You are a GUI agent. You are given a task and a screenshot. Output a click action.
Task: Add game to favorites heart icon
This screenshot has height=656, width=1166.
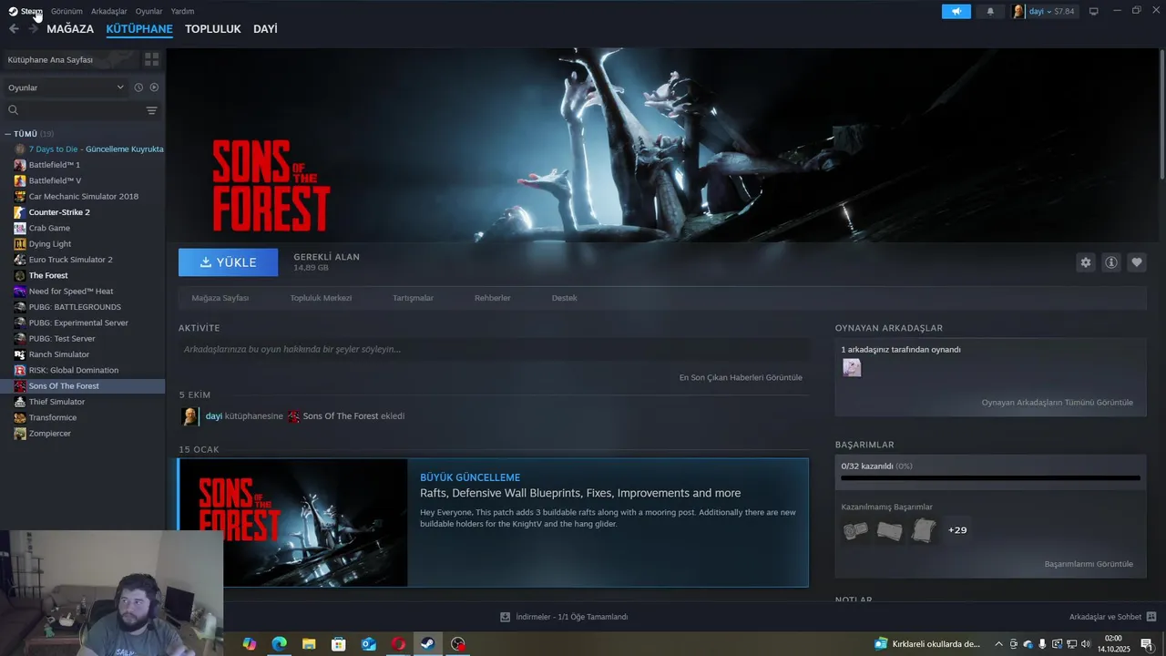pos(1137,262)
